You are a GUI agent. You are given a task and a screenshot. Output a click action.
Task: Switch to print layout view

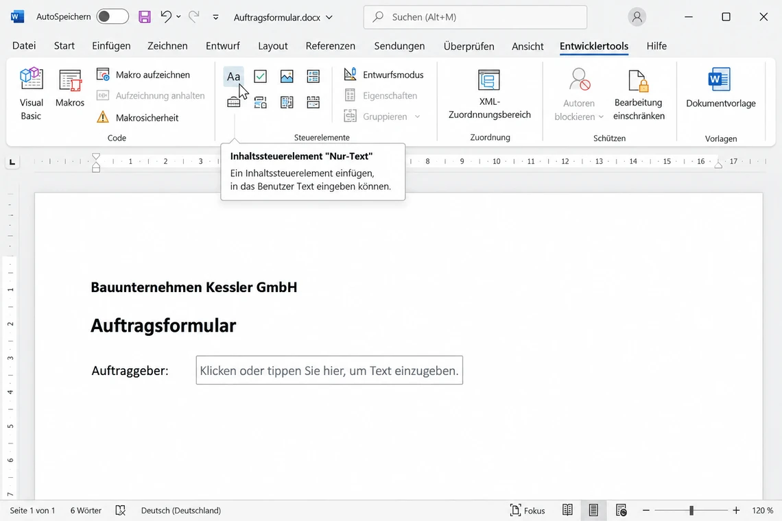click(593, 510)
